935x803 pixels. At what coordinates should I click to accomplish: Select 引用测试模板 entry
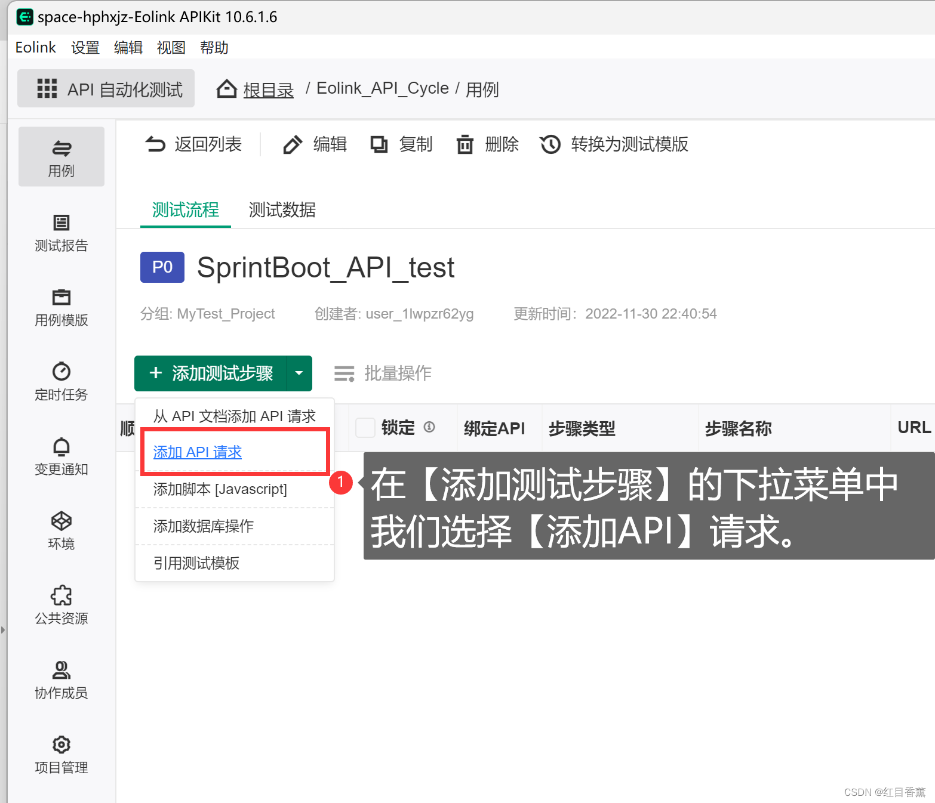[235, 563]
